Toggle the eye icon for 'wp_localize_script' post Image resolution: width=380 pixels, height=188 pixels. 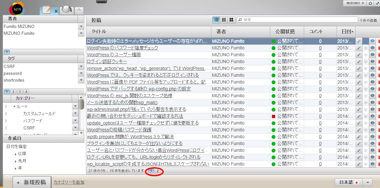(x=373, y=164)
